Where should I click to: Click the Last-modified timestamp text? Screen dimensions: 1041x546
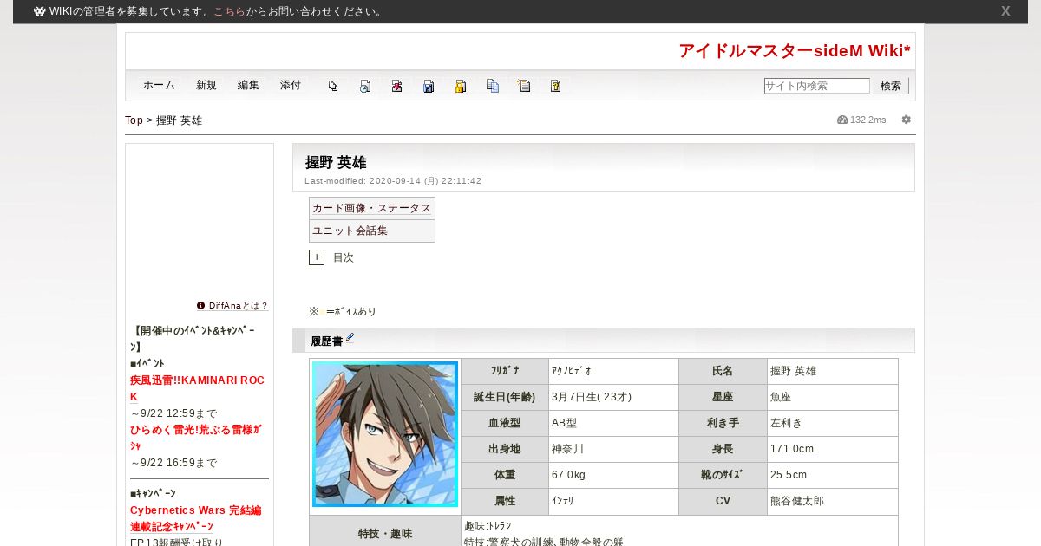(393, 181)
